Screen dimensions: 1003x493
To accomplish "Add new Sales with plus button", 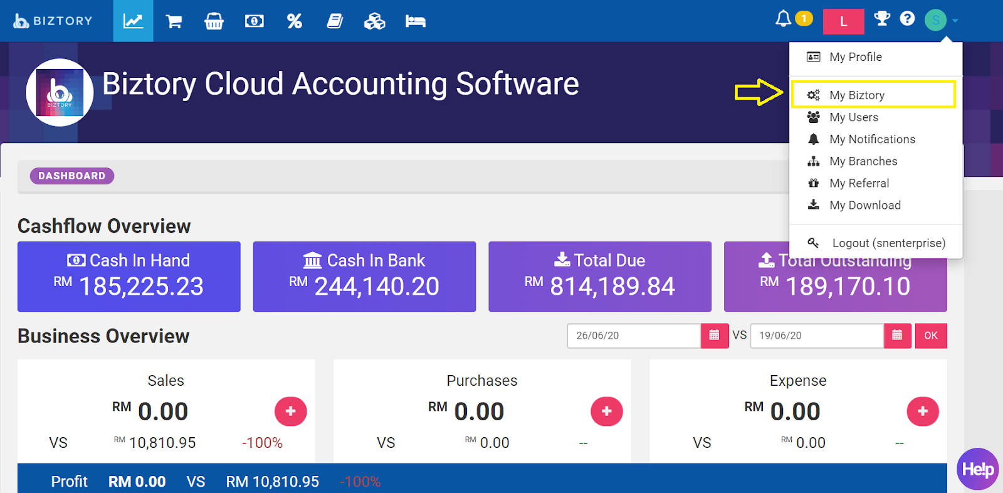I will coord(291,411).
